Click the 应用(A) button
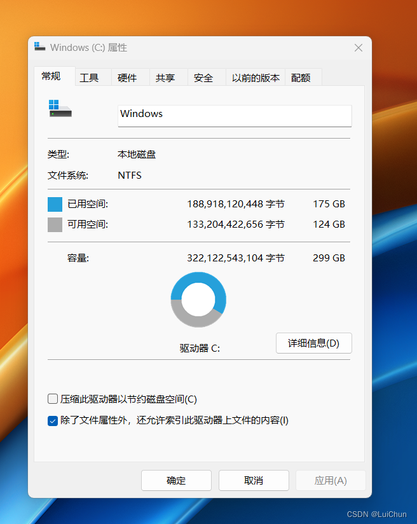Image resolution: width=417 pixels, height=524 pixels. [331, 480]
